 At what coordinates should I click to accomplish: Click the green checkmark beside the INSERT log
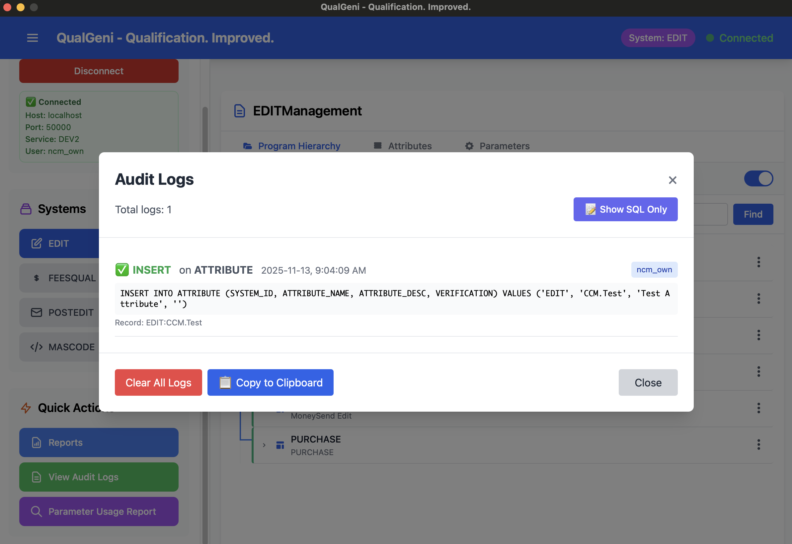point(122,270)
